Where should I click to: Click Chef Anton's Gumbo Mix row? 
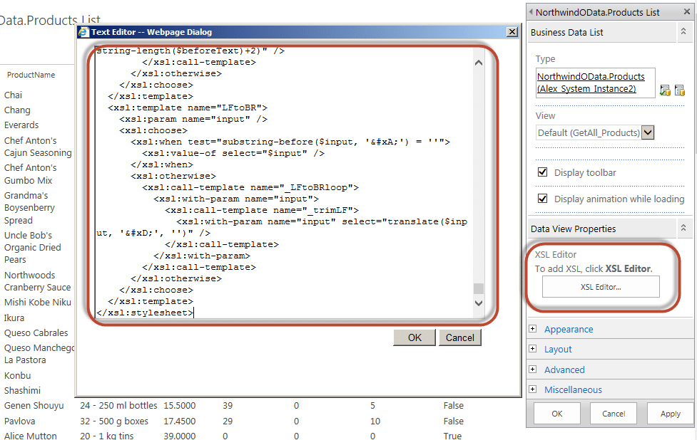[x=30, y=174]
